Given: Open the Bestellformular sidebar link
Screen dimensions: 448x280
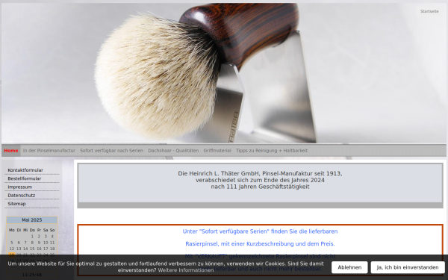Looking at the screenshot, I should click(25, 178).
